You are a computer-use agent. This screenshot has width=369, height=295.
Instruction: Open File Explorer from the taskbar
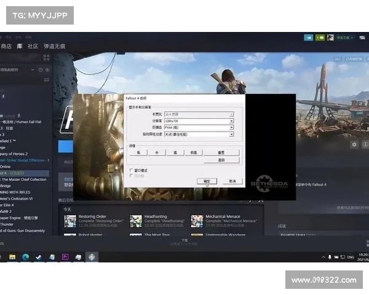pos(12,257)
